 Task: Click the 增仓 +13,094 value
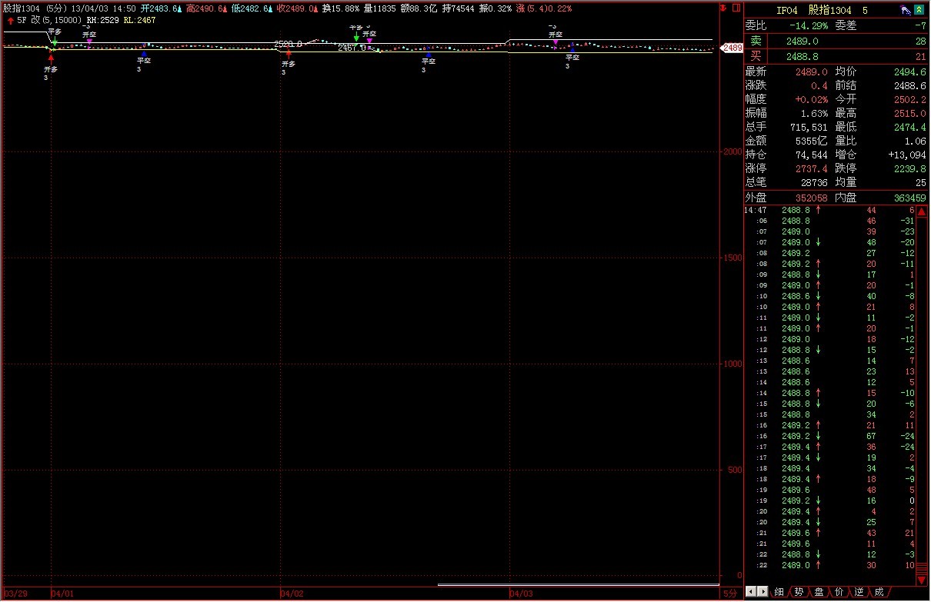[907, 155]
